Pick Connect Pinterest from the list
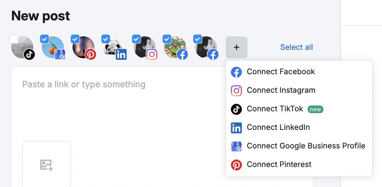Image resolution: width=382 pixels, height=187 pixels. click(x=279, y=165)
